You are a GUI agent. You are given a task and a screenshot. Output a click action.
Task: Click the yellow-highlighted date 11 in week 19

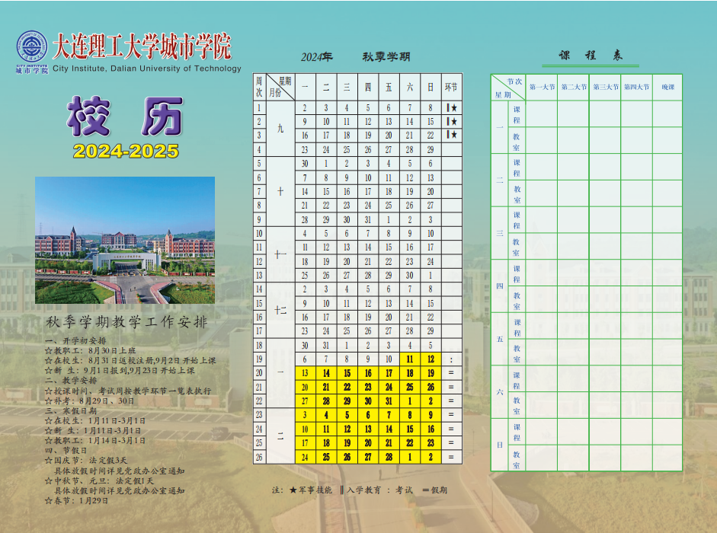coord(410,359)
